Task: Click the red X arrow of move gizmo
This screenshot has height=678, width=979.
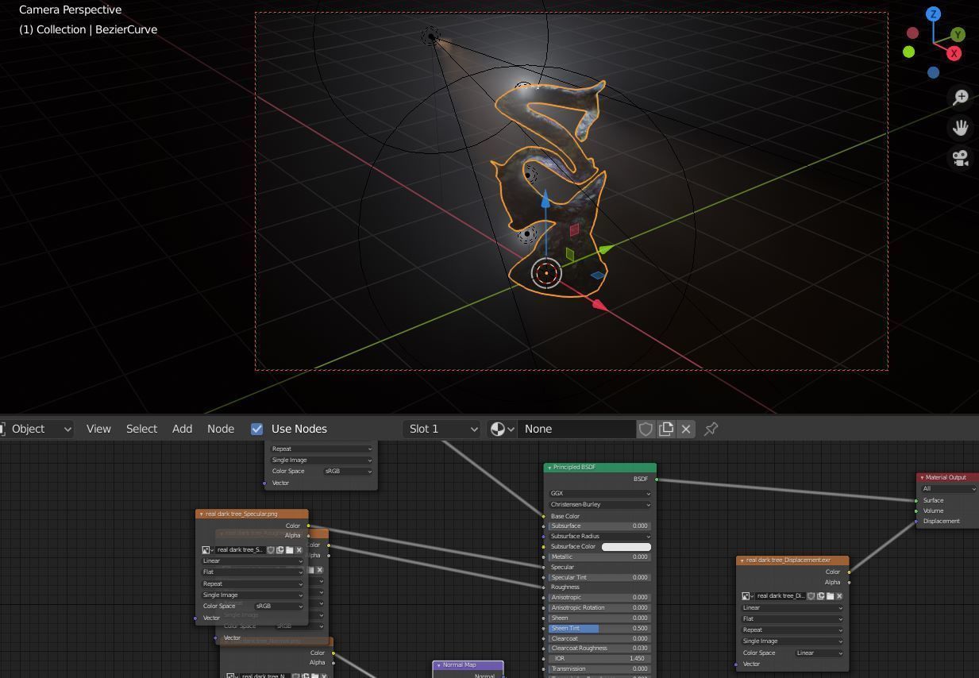Action: coord(599,304)
